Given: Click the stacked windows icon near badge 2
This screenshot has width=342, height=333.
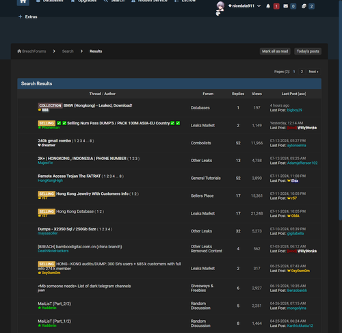Looking at the screenshot, I should coord(304,6).
